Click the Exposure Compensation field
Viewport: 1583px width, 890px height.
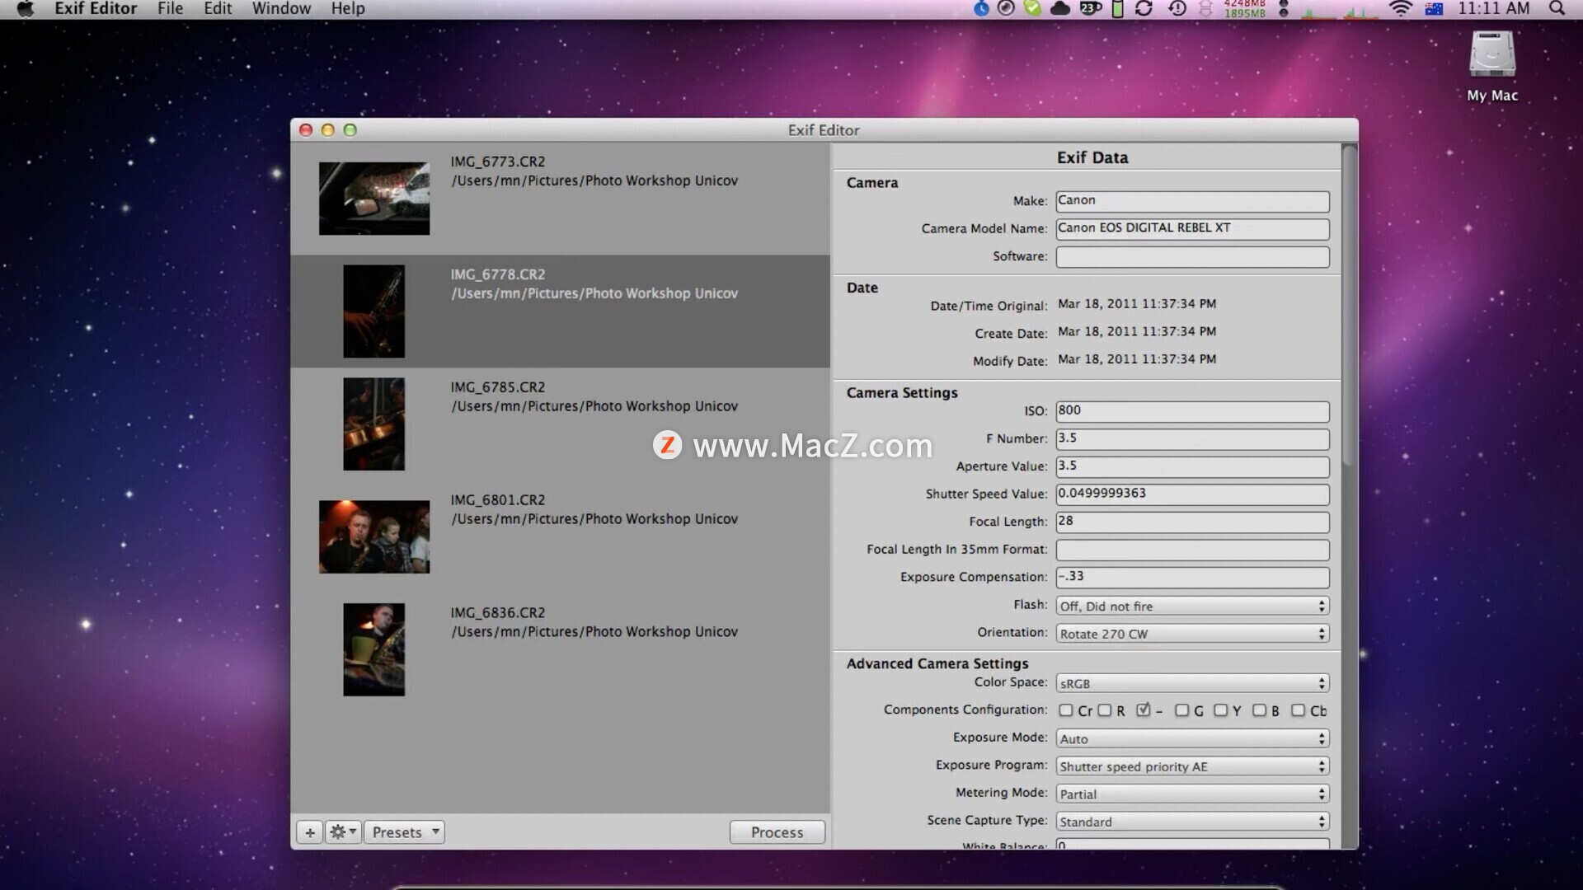(x=1192, y=577)
